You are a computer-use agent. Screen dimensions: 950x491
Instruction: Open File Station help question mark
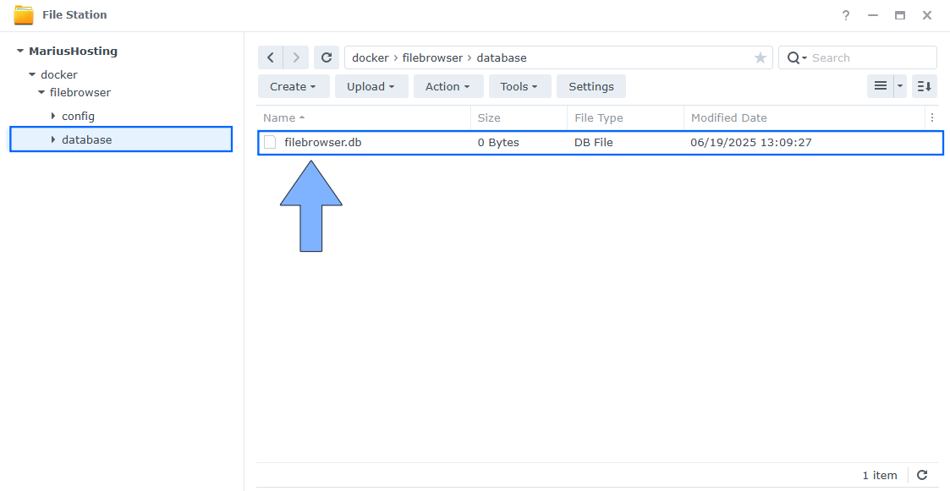pyautogui.click(x=846, y=15)
